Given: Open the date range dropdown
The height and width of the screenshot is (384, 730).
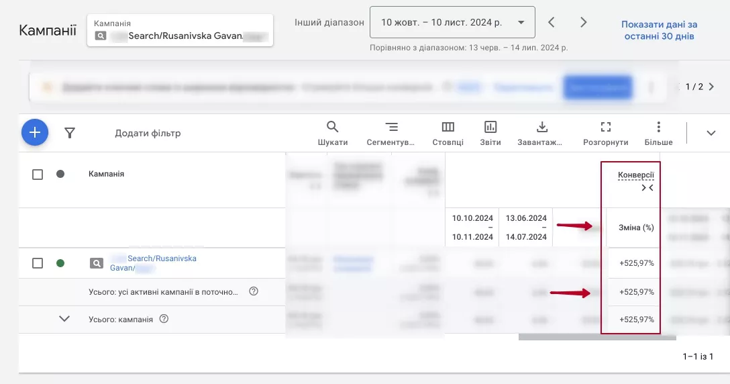Looking at the screenshot, I should pyautogui.click(x=452, y=22).
